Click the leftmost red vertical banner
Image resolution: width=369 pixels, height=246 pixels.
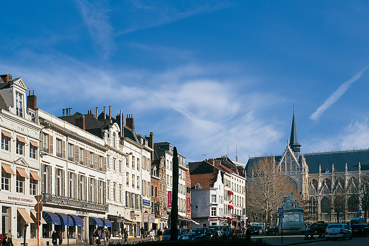(169, 199)
